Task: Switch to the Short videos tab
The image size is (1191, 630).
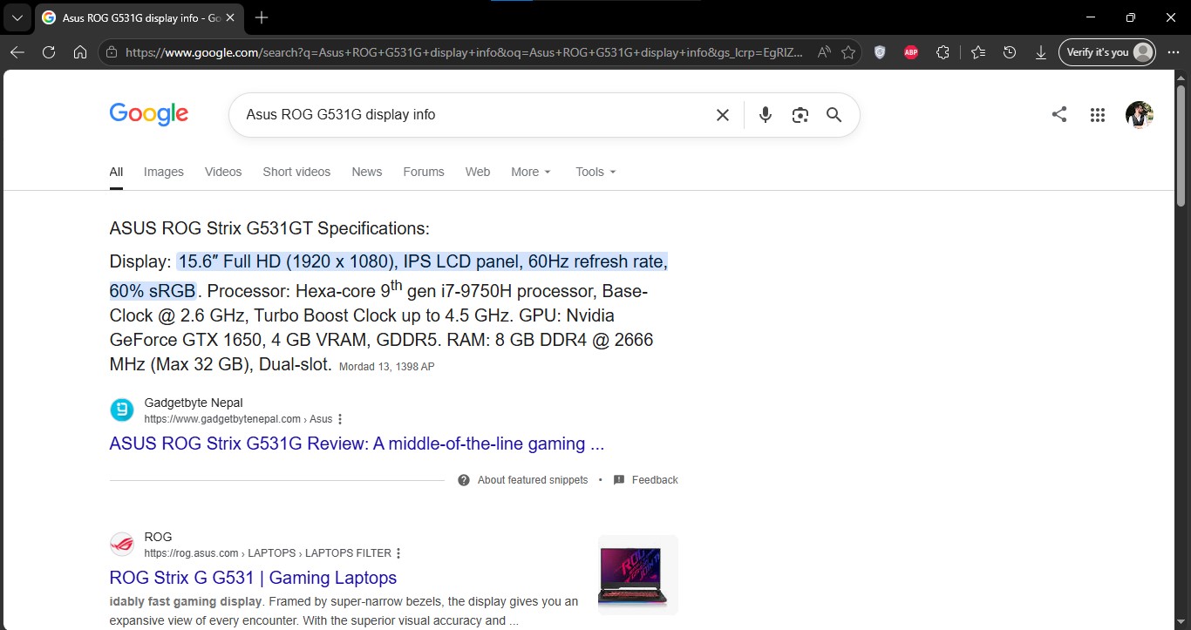Action: 296,172
